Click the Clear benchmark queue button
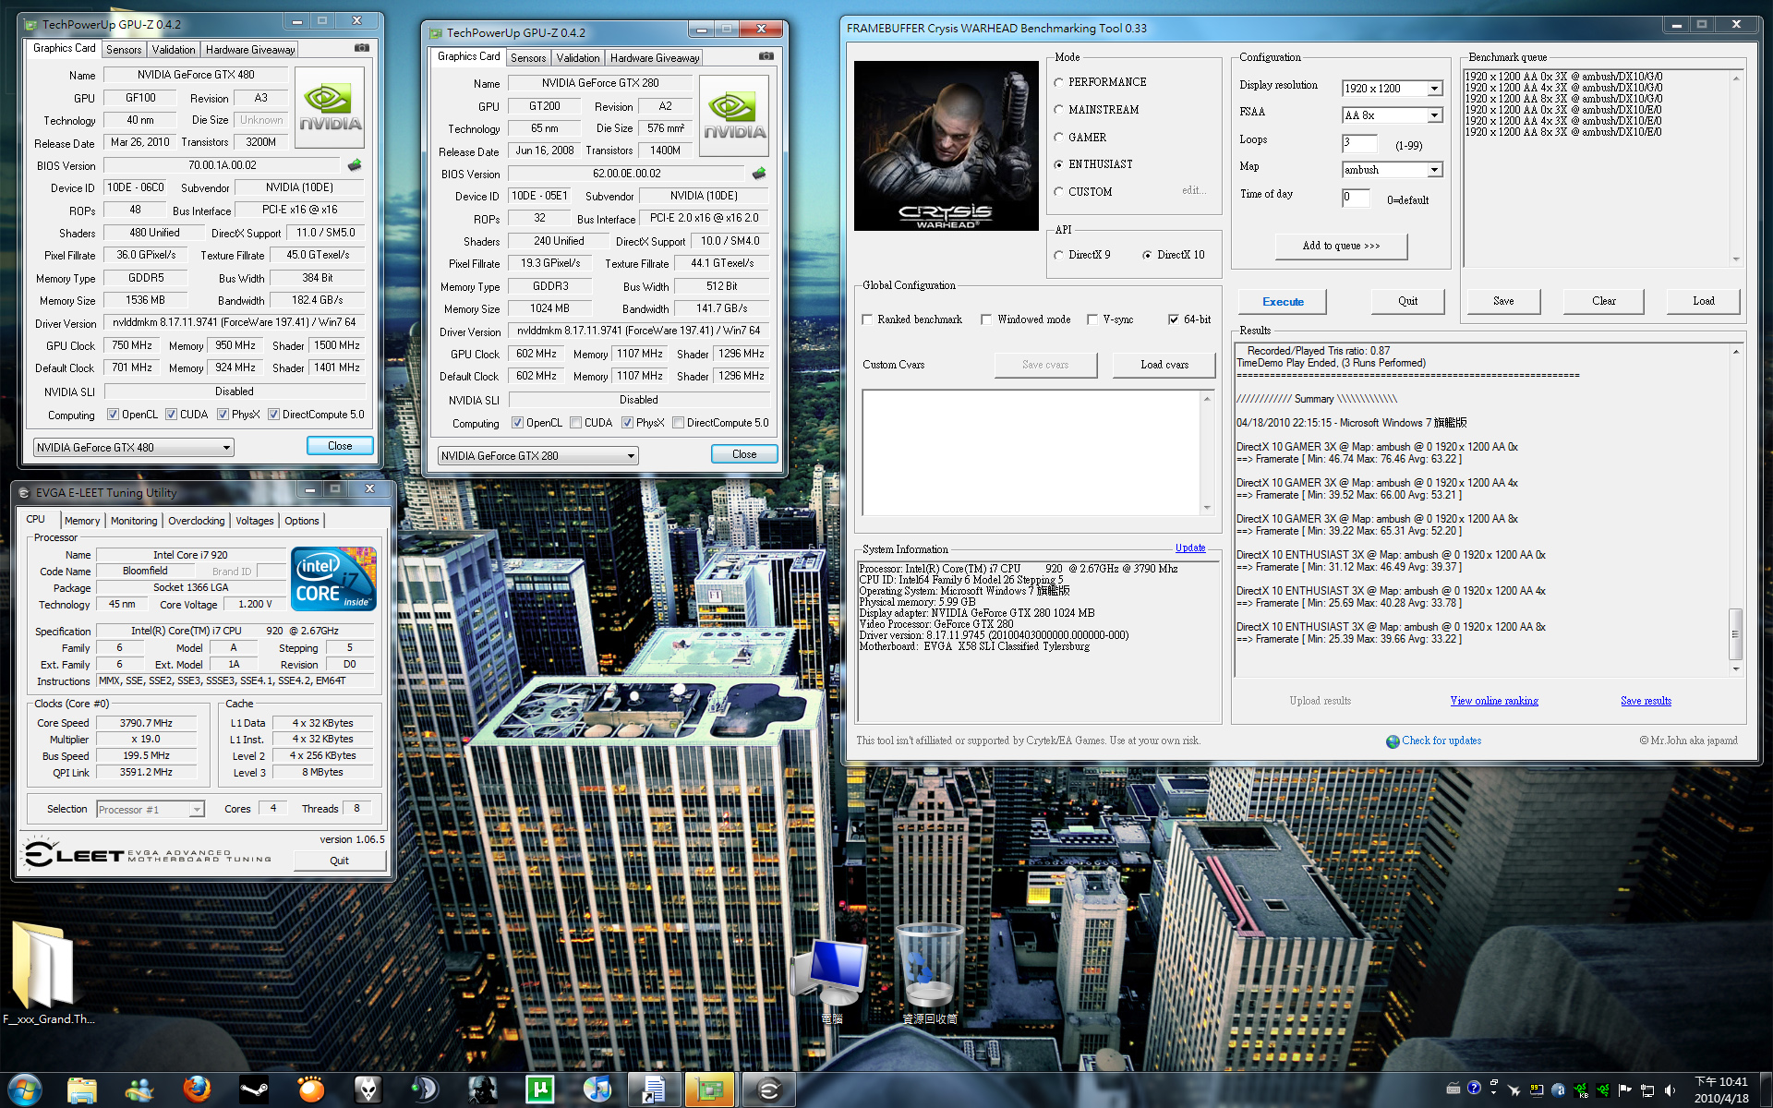Image resolution: width=1773 pixels, height=1108 pixels. (x=1603, y=301)
